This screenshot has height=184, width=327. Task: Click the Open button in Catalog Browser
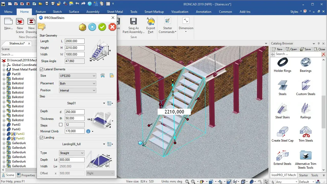(291, 49)
